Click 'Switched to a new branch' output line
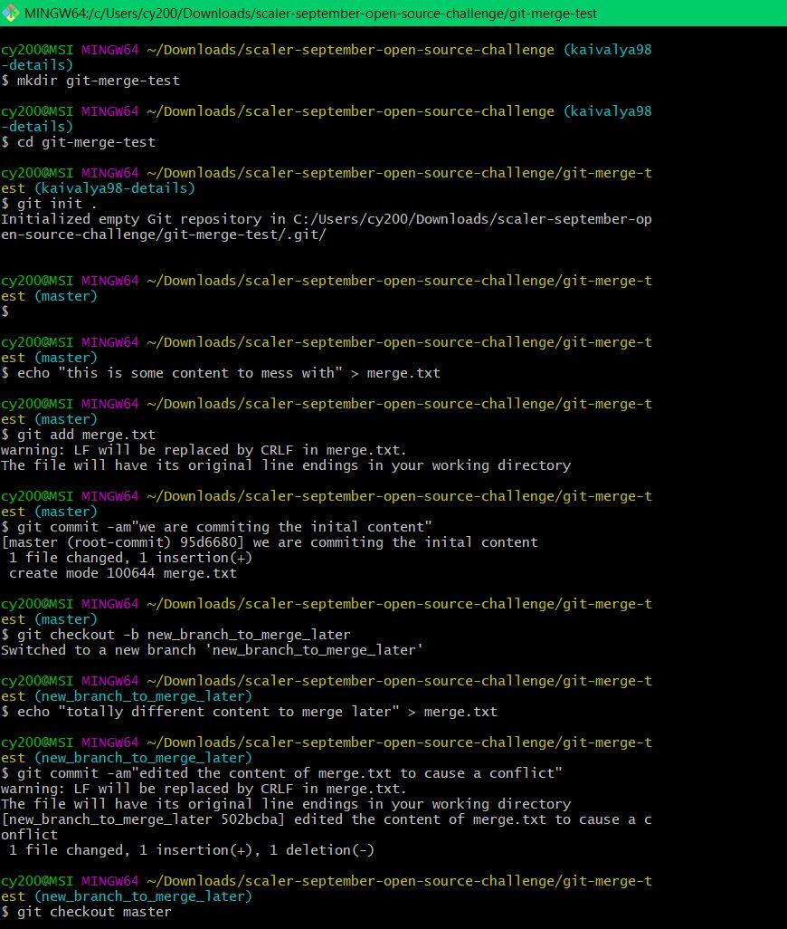 [213, 650]
